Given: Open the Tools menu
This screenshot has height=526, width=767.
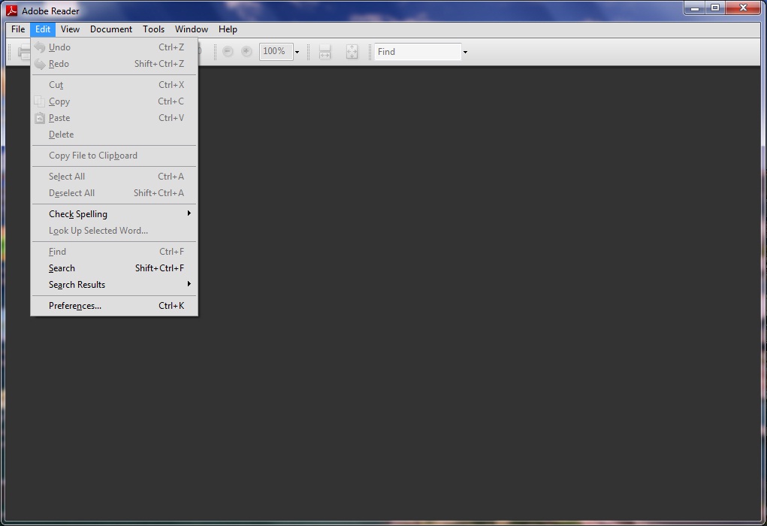Looking at the screenshot, I should (153, 29).
